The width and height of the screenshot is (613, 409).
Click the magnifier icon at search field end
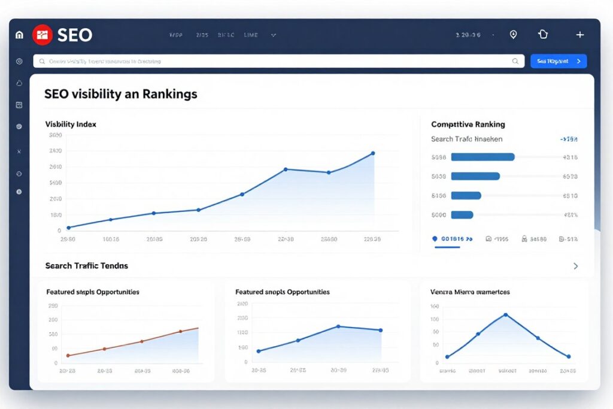515,61
